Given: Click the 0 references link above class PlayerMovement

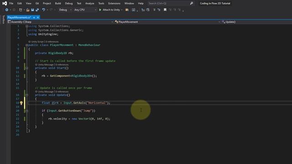Looking at the screenshot, I should (x=52, y=41).
